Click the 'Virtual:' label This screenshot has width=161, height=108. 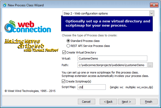pos(66,58)
